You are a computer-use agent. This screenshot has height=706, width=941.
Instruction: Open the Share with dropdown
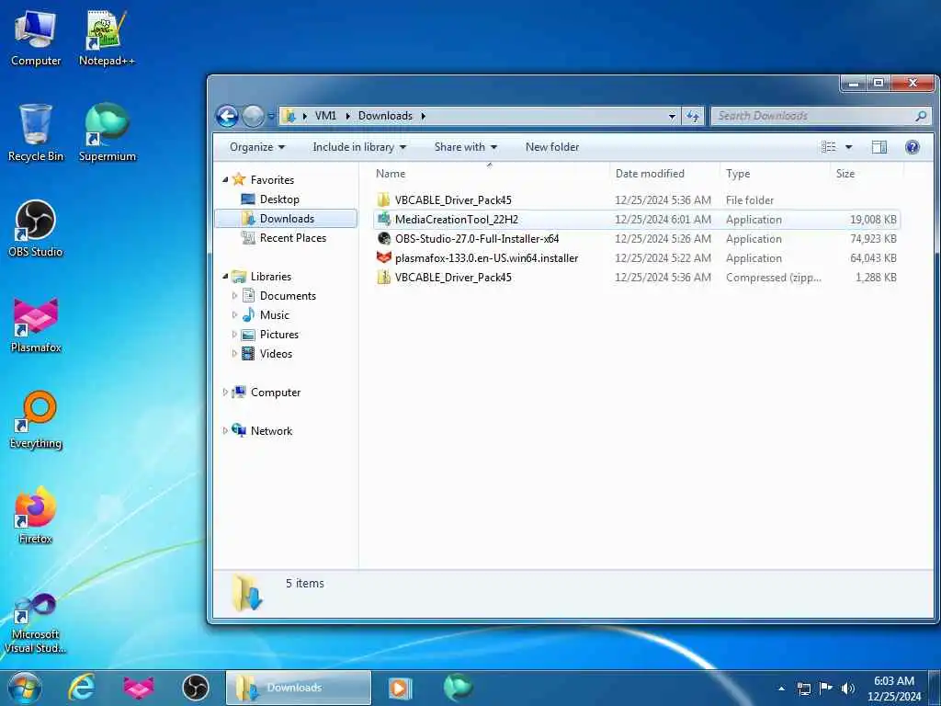465,147
